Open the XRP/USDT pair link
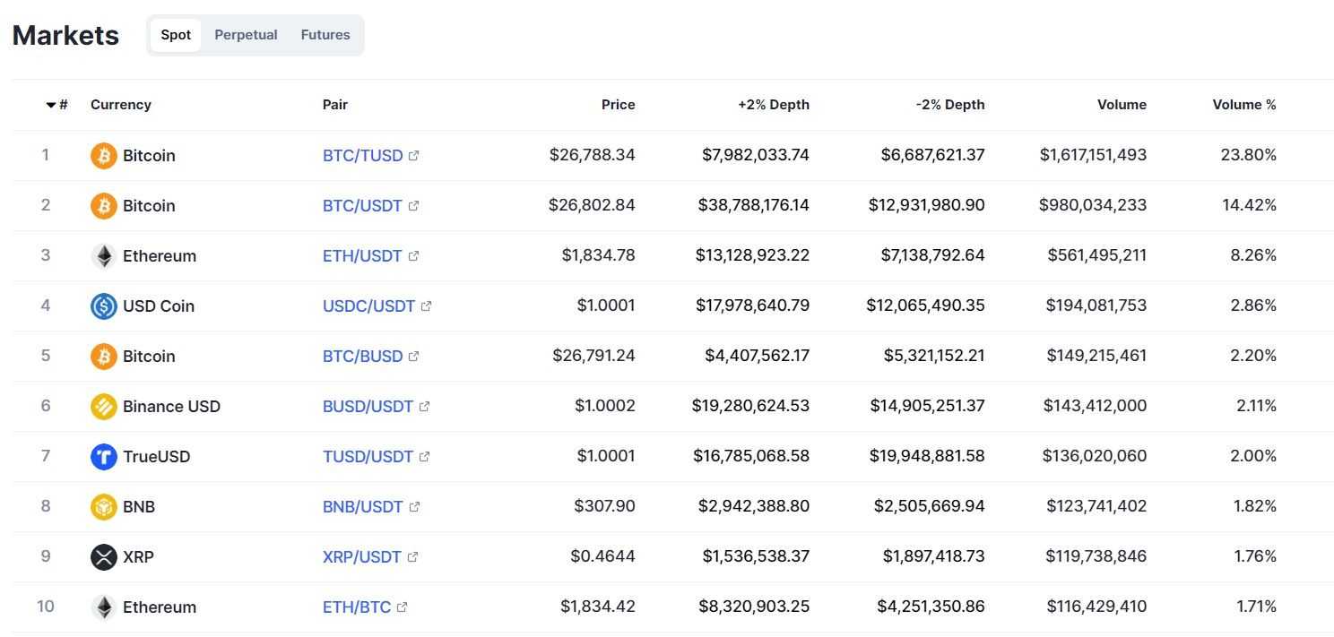The height and width of the screenshot is (637, 1334). 362,556
